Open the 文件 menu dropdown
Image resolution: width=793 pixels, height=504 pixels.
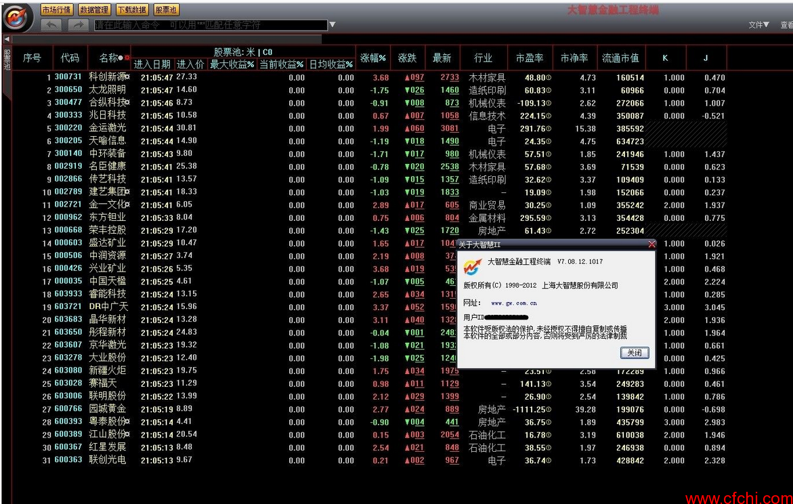click(x=758, y=24)
